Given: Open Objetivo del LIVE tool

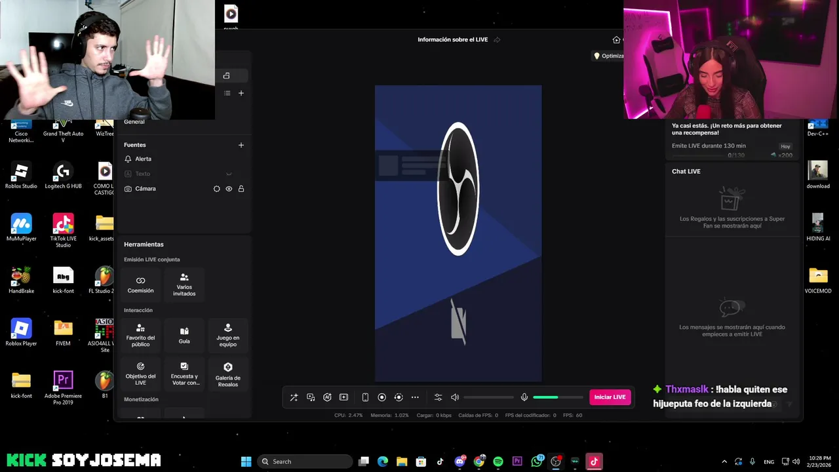Looking at the screenshot, I should [141, 374].
